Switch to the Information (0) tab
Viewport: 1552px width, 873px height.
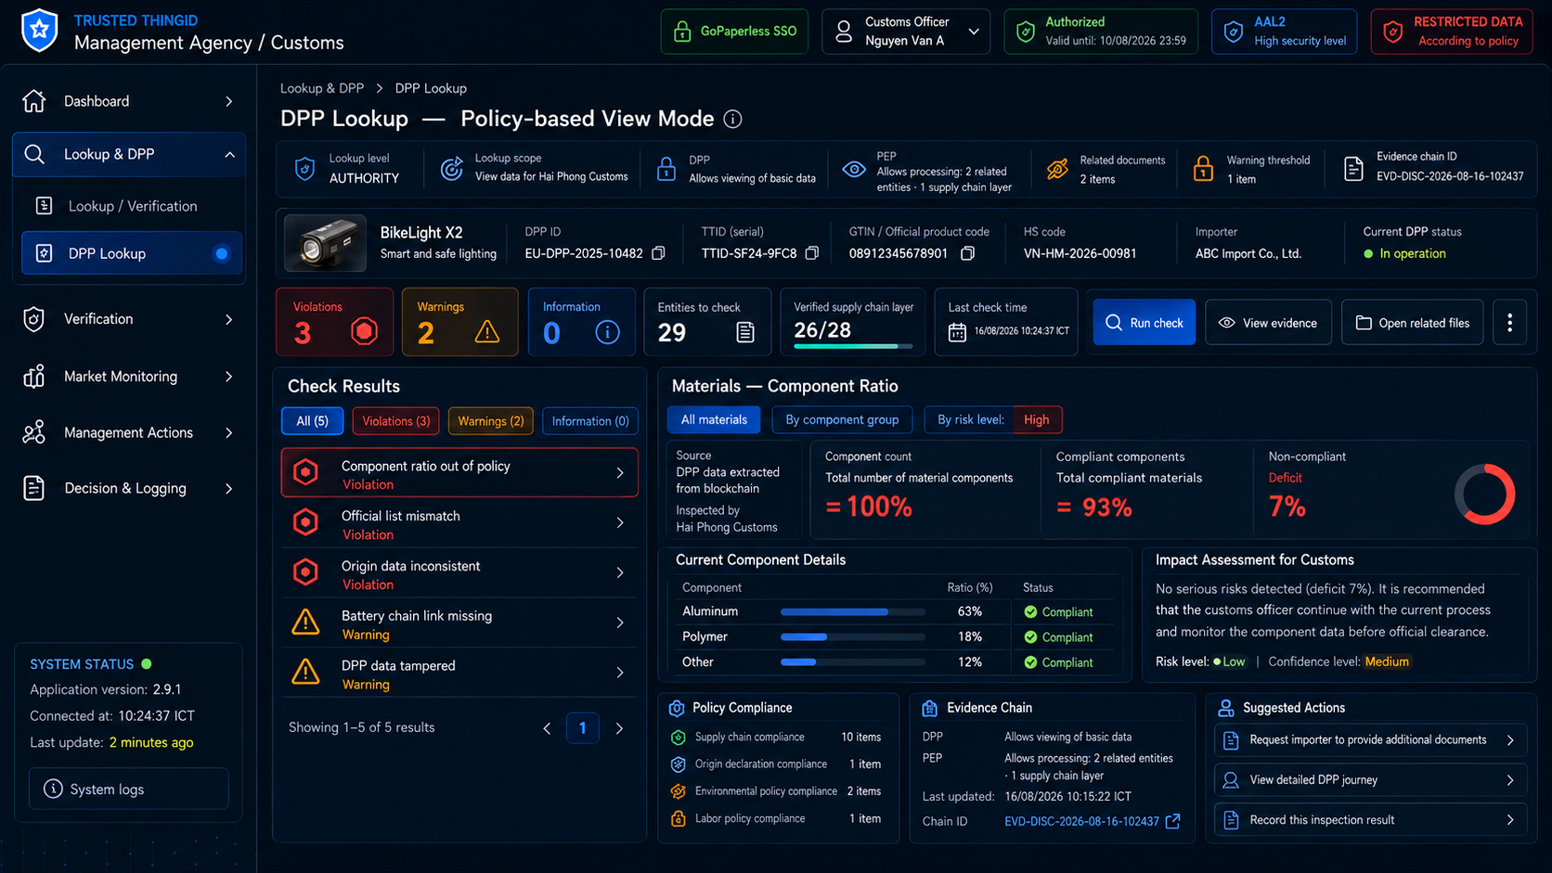[x=590, y=421]
